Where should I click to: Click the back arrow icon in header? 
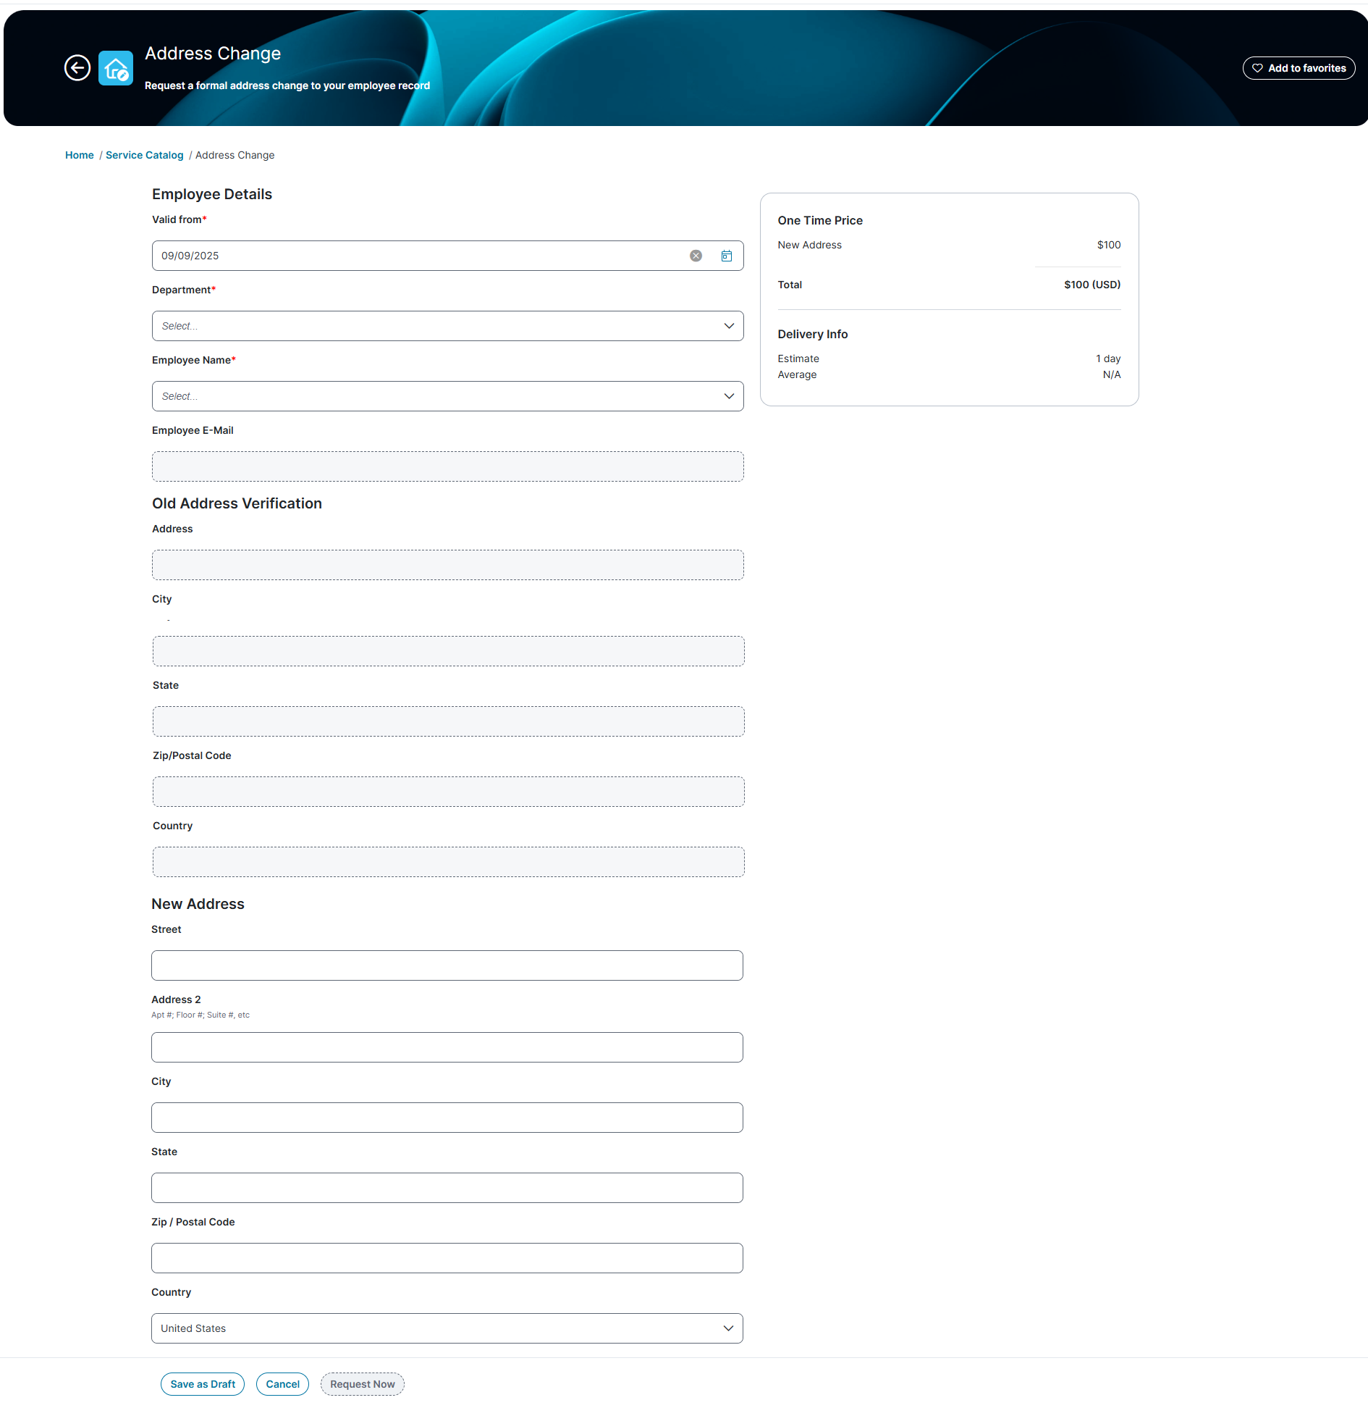click(x=77, y=68)
